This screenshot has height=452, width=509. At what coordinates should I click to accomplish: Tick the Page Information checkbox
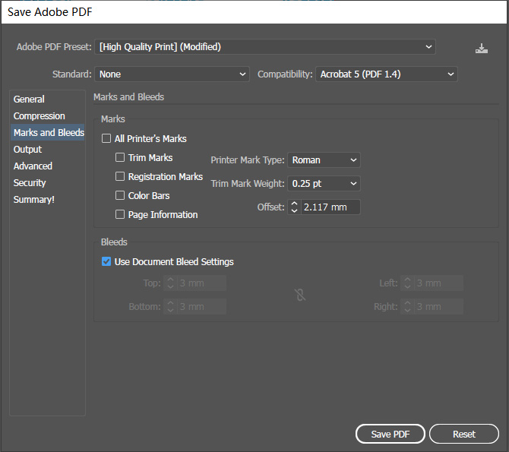(120, 214)
